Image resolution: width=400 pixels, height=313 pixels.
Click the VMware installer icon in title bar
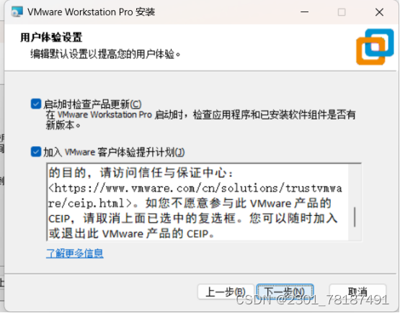pyautogui.click(x=17, y=12)
